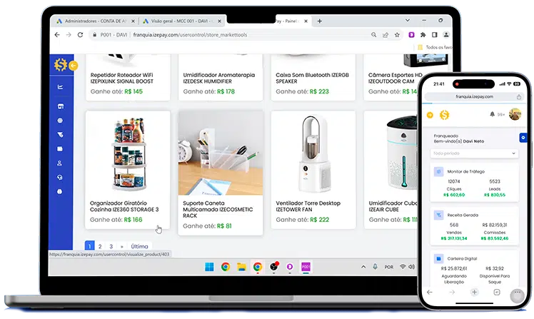Switch to the Administradores - CONTA DE tab
This screenshot has width=534, height=319.
[x=96, y=21]
